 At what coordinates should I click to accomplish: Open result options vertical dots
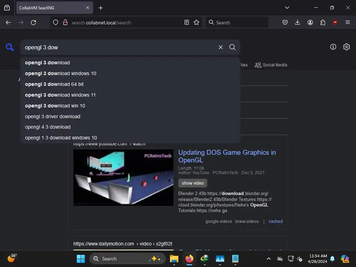tap(264, 221)
